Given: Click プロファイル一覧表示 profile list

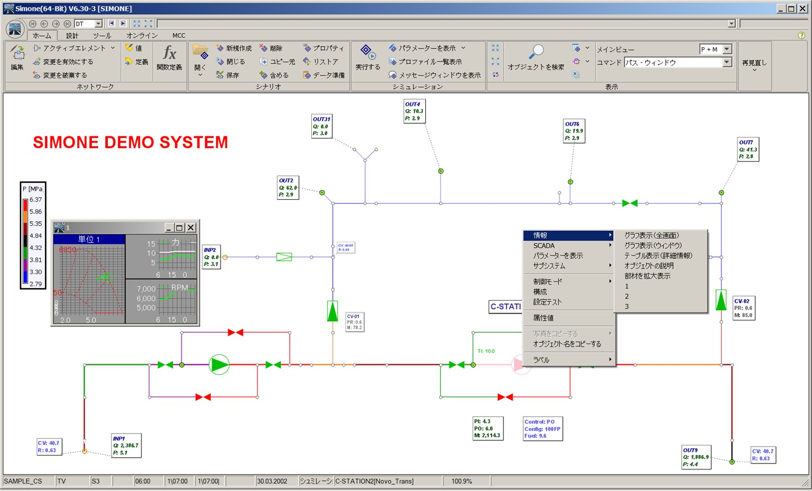Looking at the screenshot, I should coord(425,62).
